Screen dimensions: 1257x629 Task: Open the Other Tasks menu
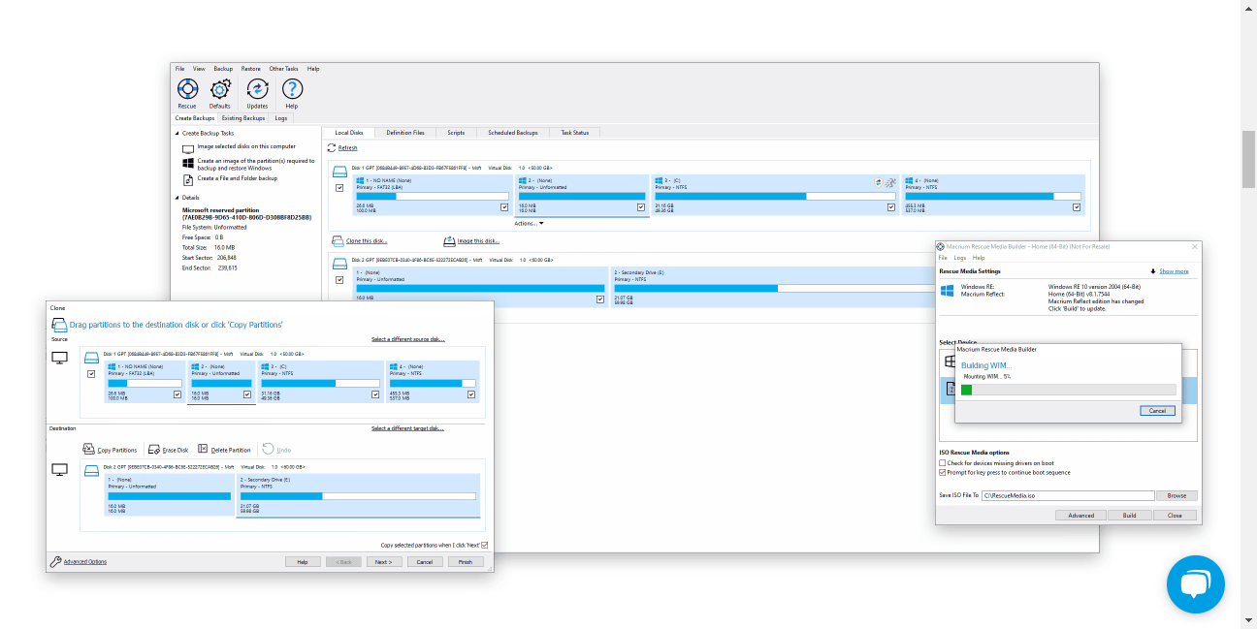(x=283, y=69)
